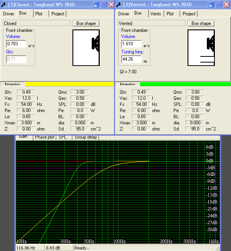Switch to Plot tab in Closed window

click(39, 14)
